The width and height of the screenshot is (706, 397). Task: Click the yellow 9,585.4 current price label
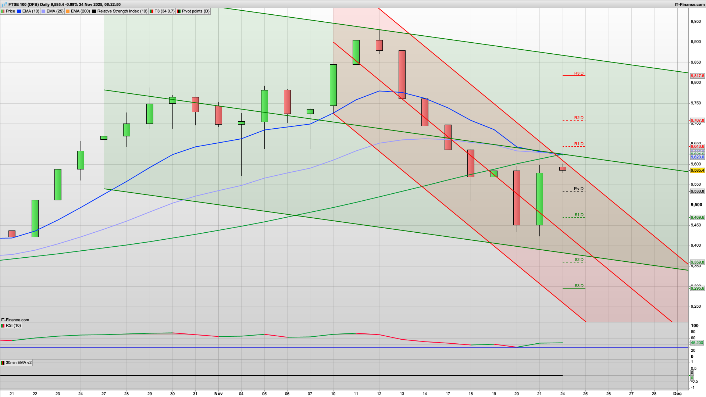698,170
